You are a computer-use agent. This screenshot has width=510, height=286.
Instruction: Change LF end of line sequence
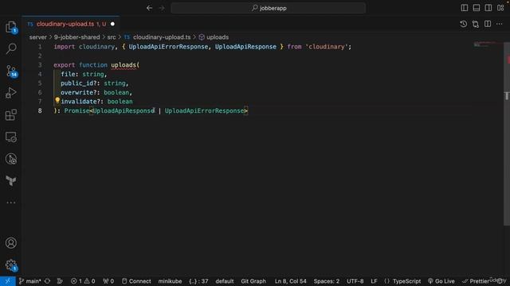coord(374,281)
